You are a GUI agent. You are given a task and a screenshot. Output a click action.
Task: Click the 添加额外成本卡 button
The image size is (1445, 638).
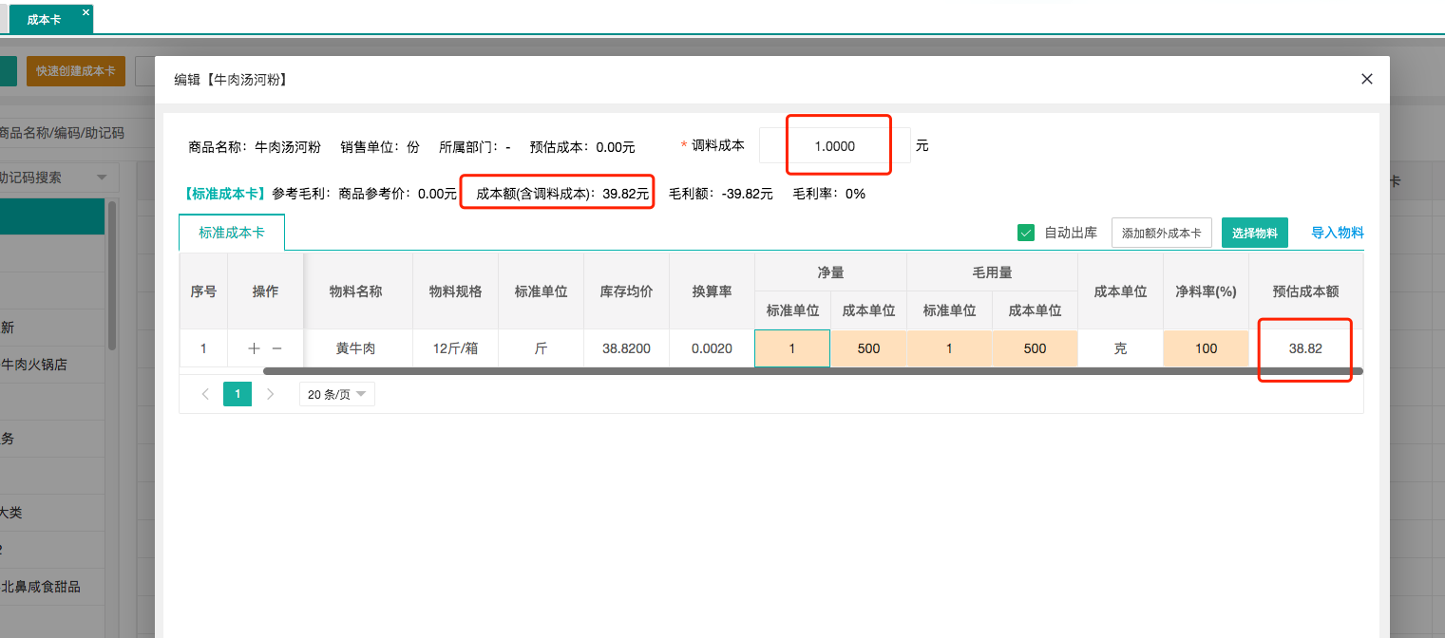(1161, 233)
